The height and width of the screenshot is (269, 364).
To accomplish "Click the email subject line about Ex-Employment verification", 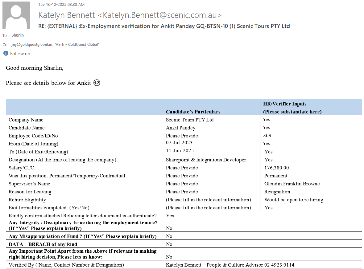I will tap(164, 26).
